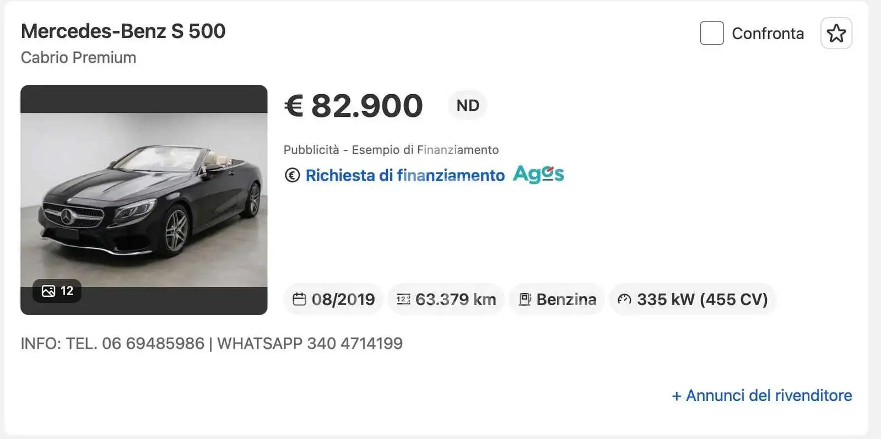Open the Mercedes-Benz S 500 listing title
Screen dimensions: 881x439
tap(123, 31)
